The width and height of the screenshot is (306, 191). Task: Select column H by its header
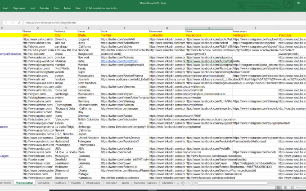click(x=209, y=28)
